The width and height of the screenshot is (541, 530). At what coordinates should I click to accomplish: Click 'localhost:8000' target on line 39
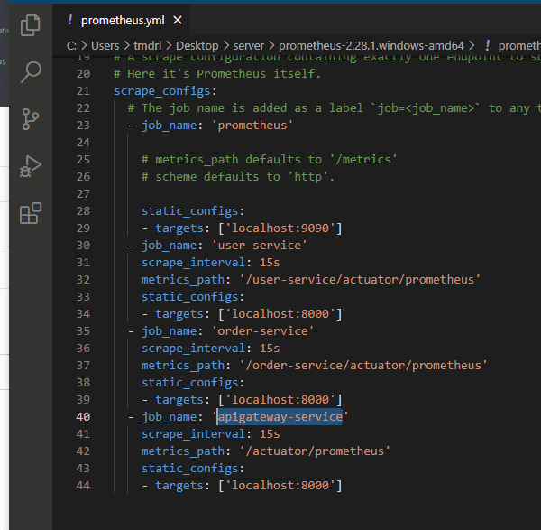tap(280, 399)
